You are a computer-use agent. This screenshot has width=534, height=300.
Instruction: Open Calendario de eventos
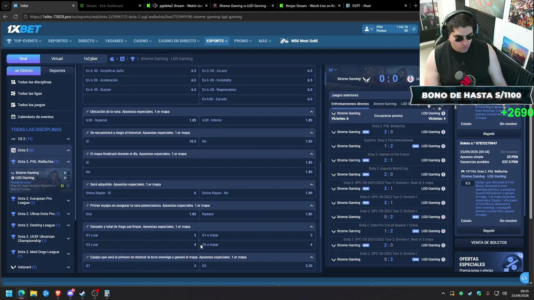(x=40, y=117)
